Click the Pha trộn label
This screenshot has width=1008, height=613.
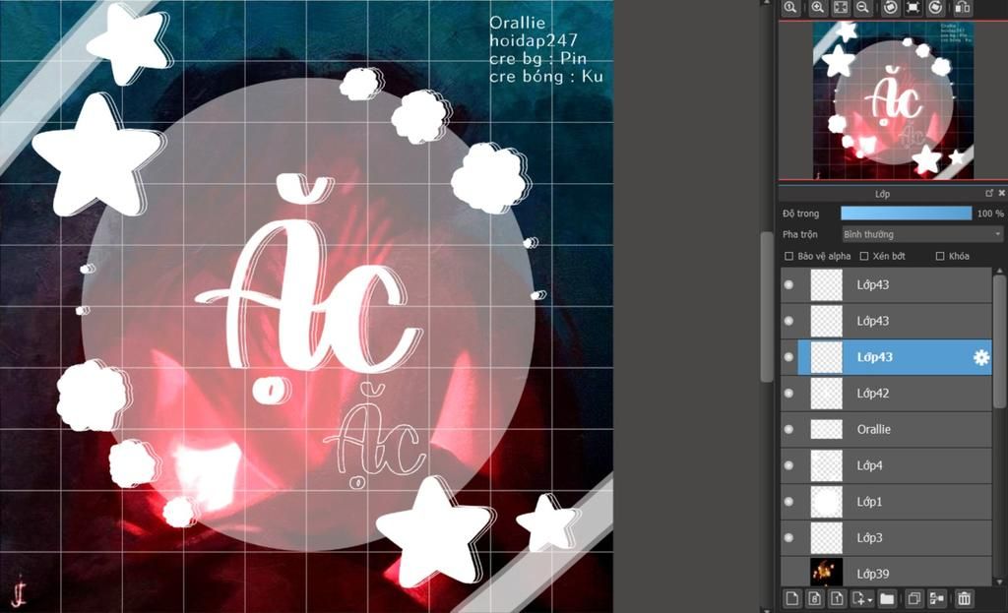point(799,234)
